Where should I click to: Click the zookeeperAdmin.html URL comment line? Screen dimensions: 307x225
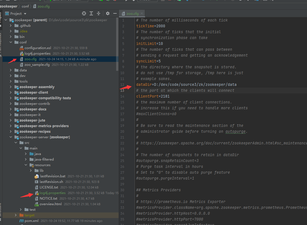(221, 143)
